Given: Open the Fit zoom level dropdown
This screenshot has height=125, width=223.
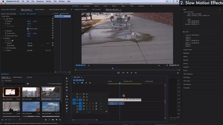Looking at the screenshot, I should pos(91,65).
